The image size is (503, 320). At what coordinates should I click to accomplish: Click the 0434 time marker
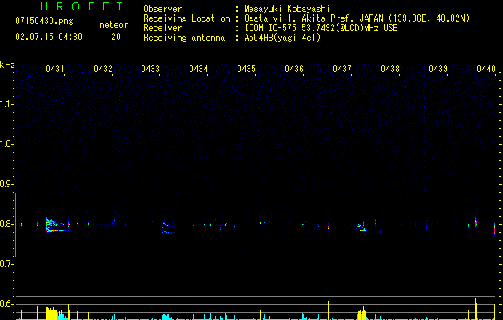[x=198, y=68]
